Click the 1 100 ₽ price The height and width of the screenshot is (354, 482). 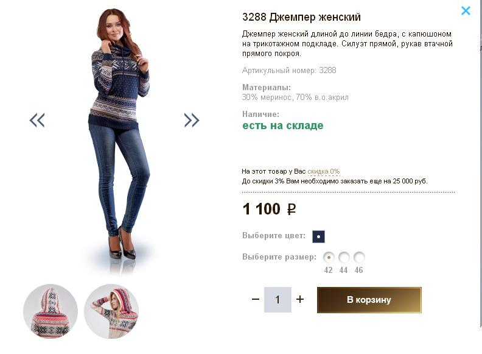pos(269,210)
